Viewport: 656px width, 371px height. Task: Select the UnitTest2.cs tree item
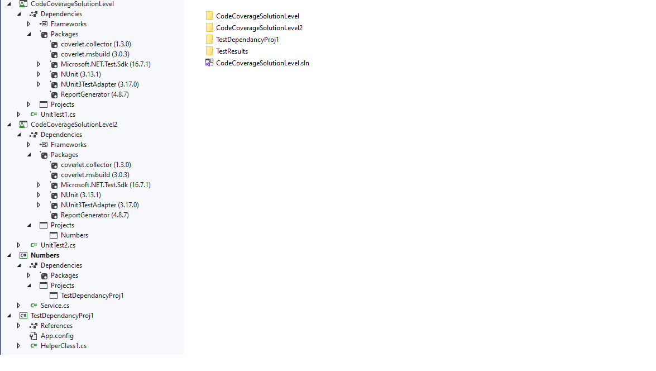[58, 245]
